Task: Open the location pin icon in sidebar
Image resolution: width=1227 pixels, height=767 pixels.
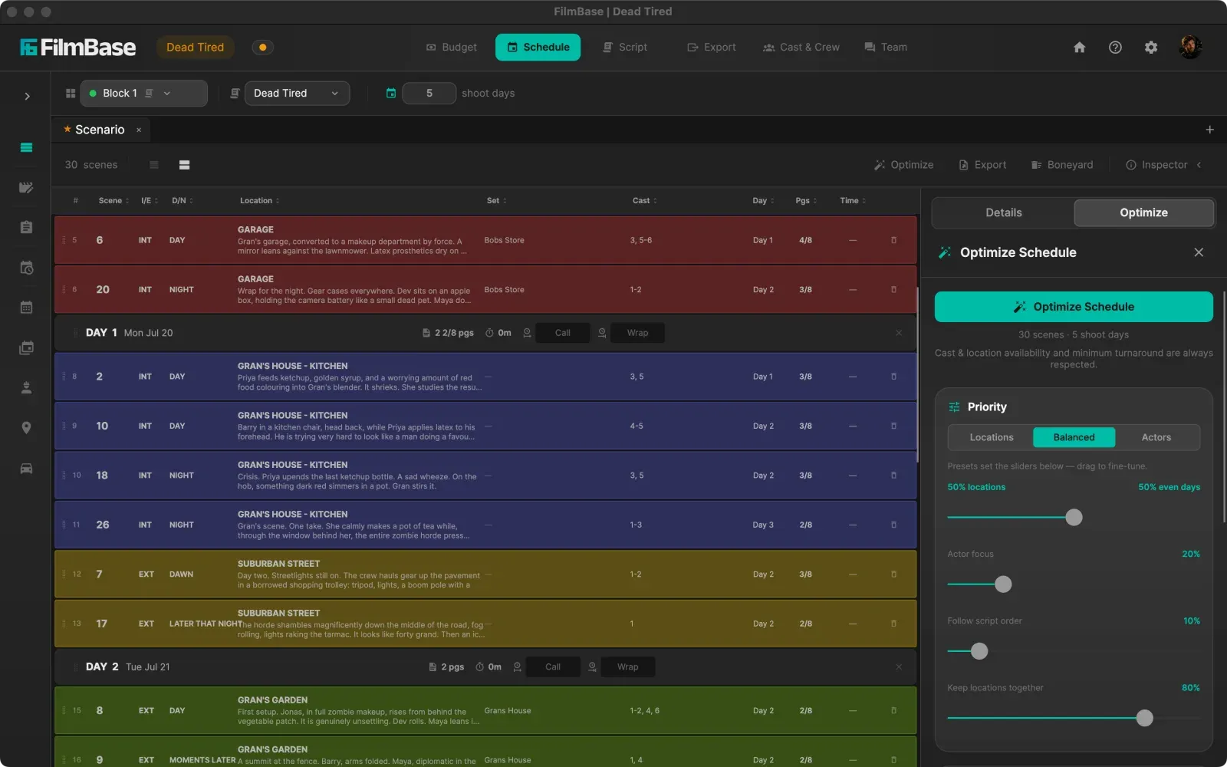Action: (x=26, y=428)
